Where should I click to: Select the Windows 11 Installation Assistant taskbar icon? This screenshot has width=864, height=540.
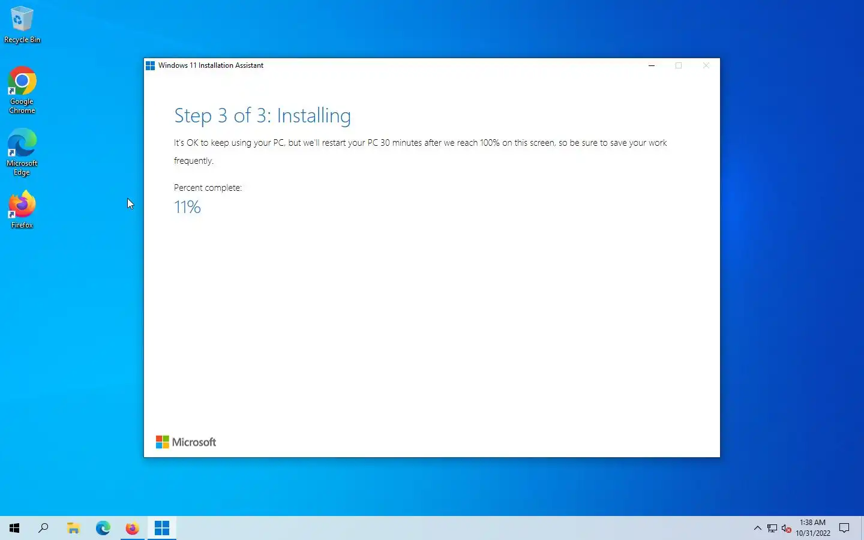coord(162,528)
